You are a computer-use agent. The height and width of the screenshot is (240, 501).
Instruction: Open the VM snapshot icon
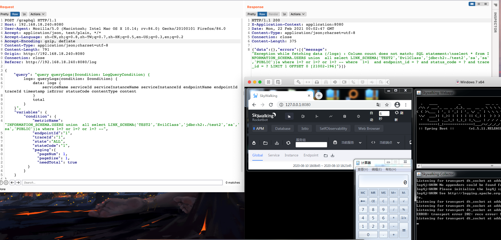coord(278,82)
